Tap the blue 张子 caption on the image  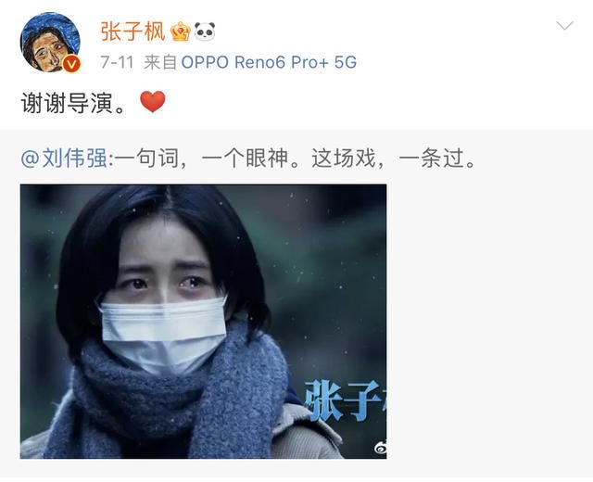tap(346, 400)
